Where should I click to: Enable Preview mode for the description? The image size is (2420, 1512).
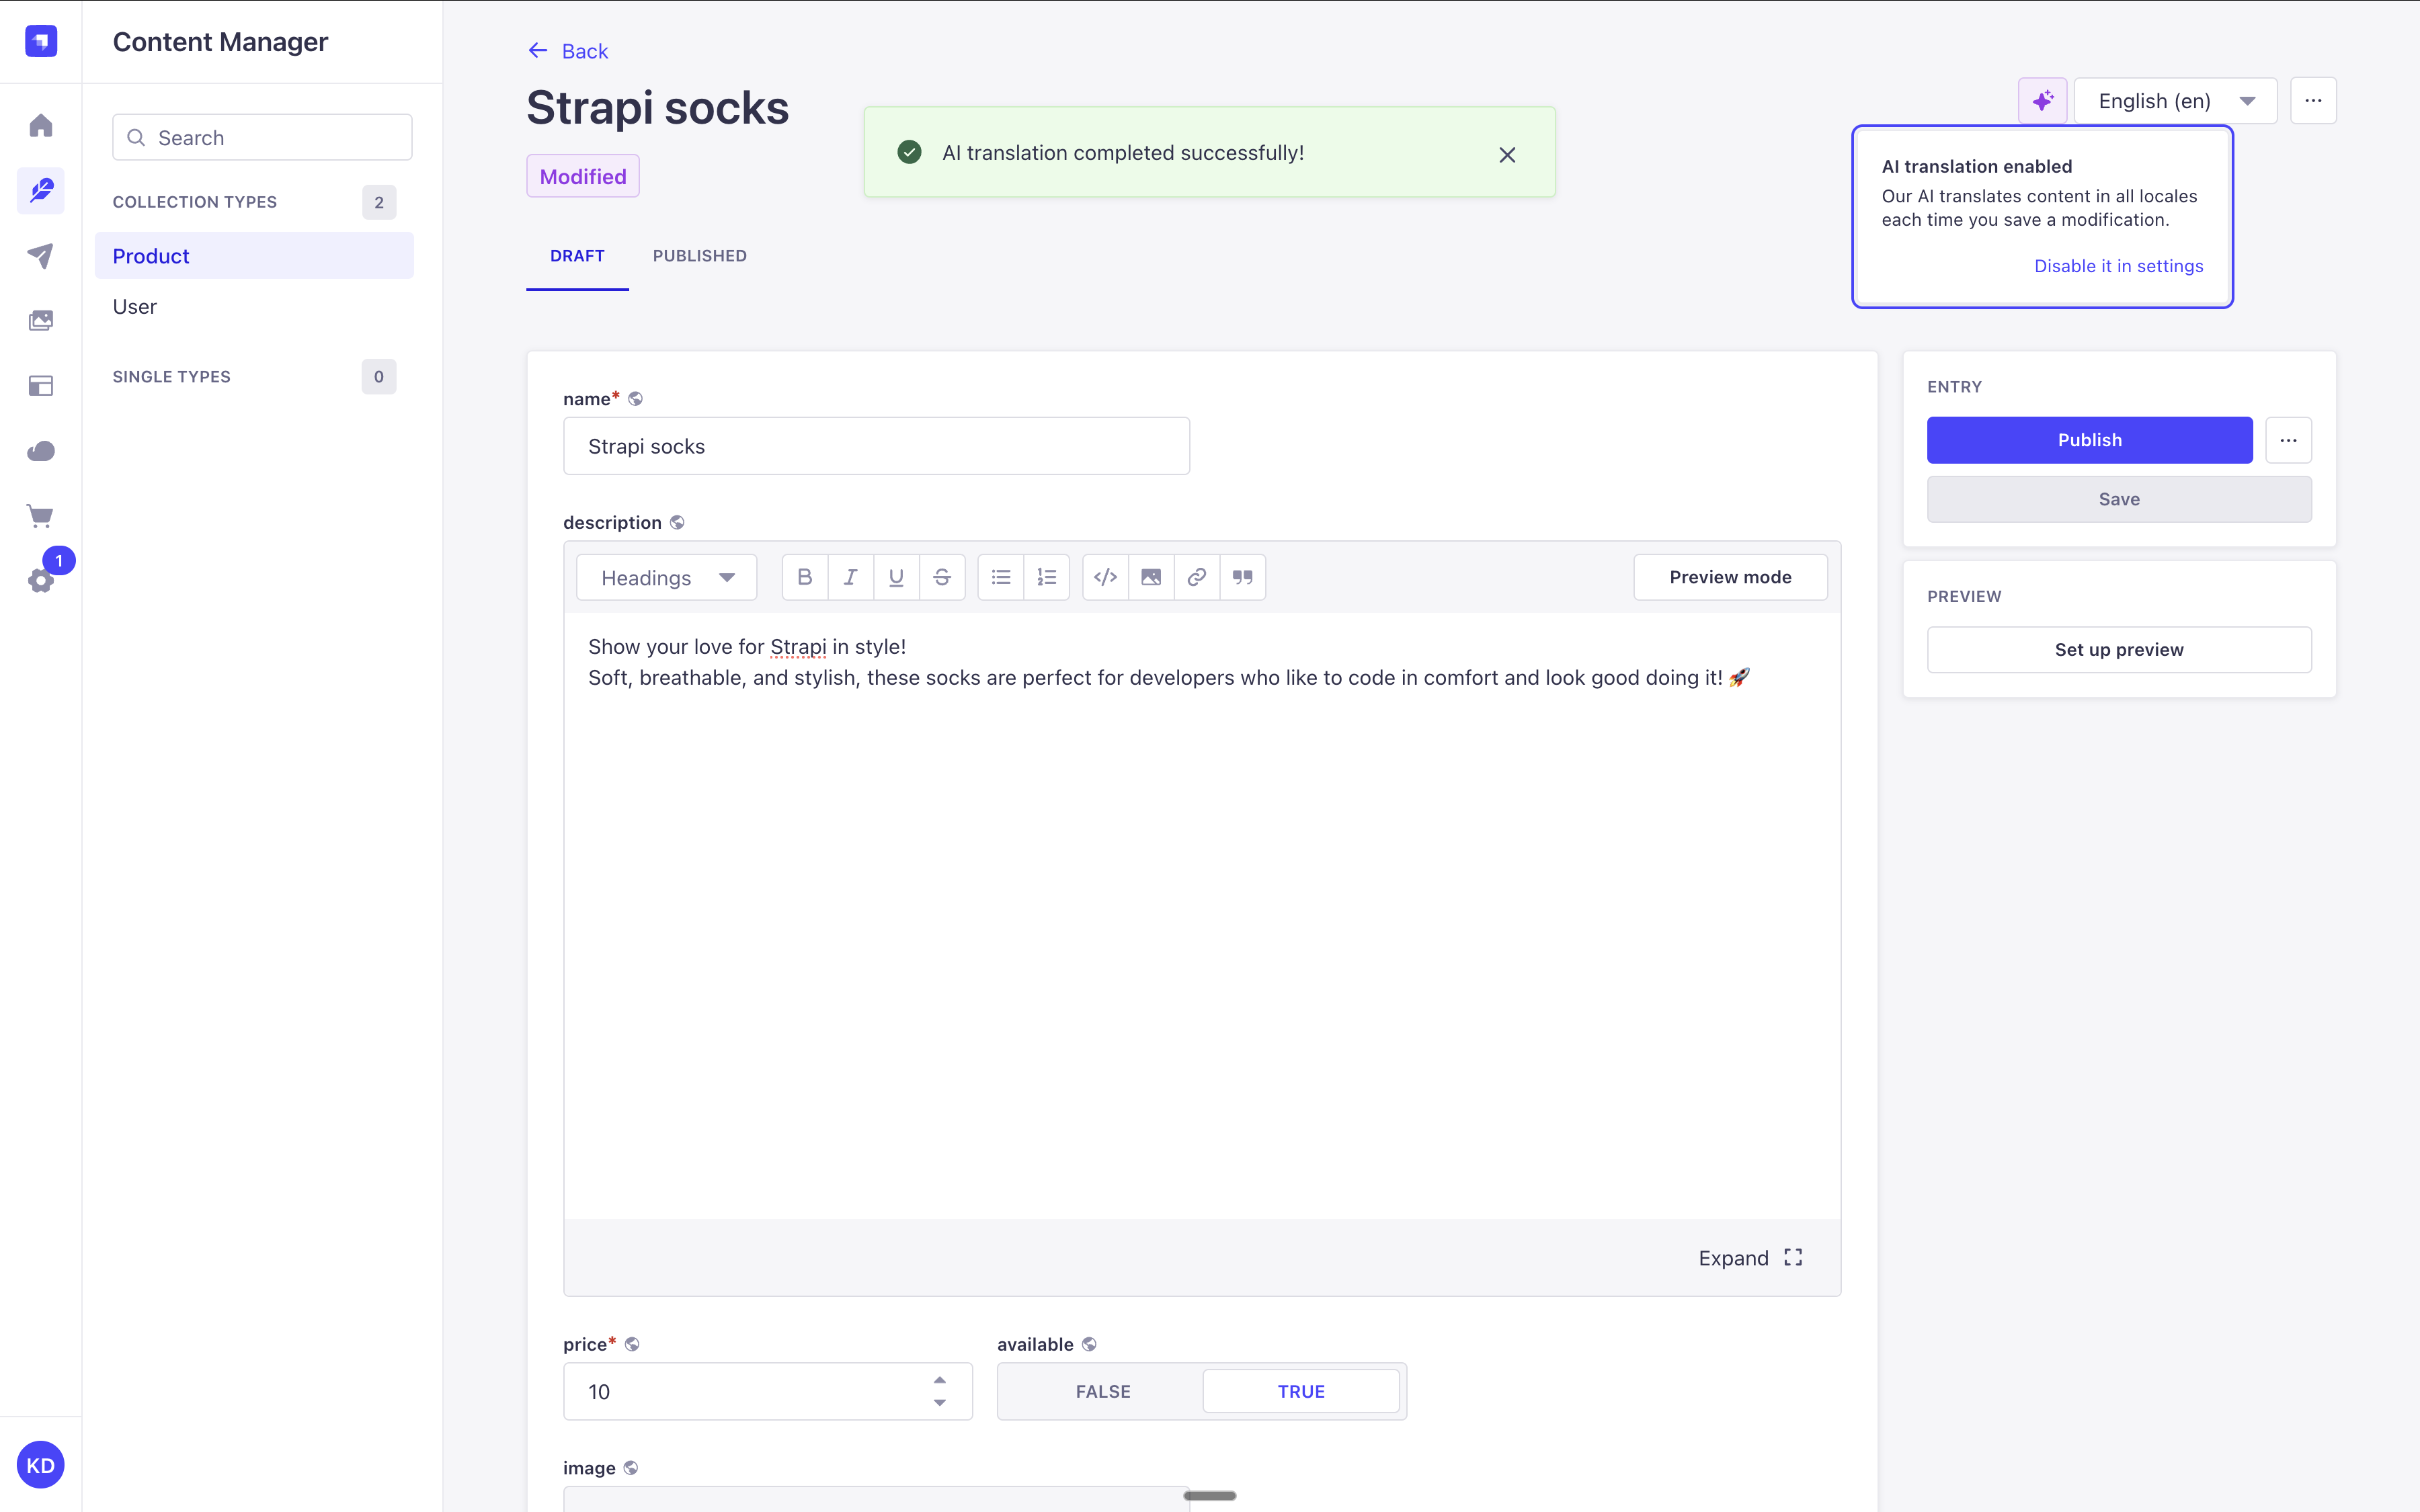click(x=1729, y=576)
